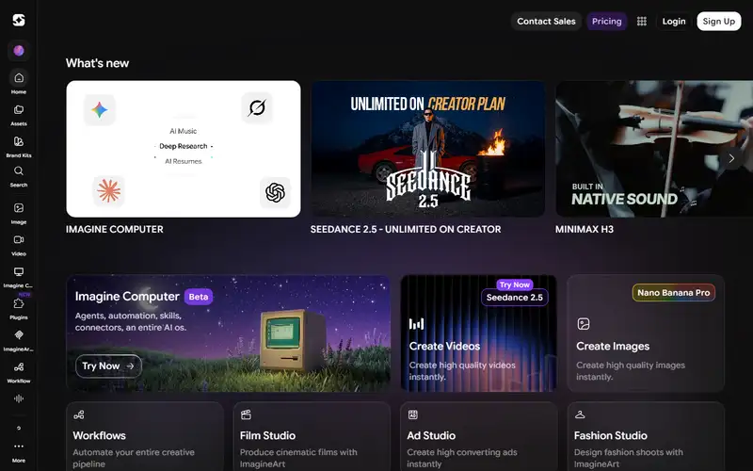Open the Film Studio card
This screenshot has width=753, height=471.
pyautogui.click(x=312, y=436)
